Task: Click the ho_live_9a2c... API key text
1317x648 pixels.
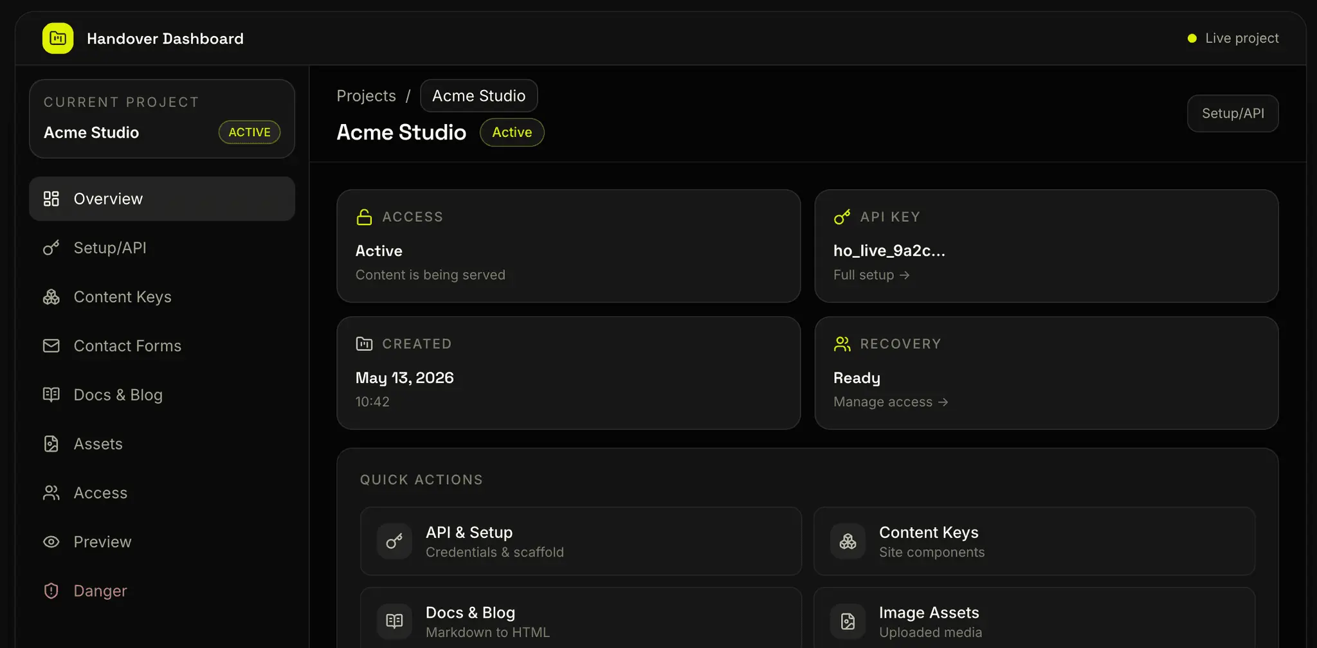Action: pos(889,251)
